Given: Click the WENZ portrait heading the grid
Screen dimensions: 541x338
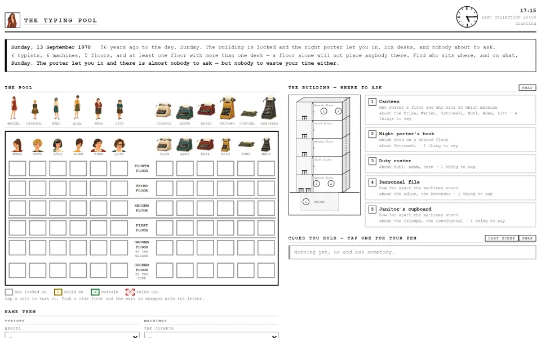Looking at the screenshot, I should click(x=17, y=145).
